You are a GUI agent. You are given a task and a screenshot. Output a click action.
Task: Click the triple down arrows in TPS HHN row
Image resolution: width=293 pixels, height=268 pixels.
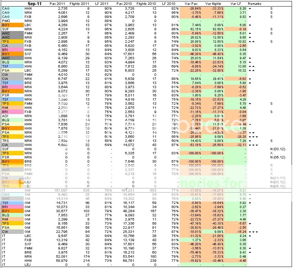[253, 136]
